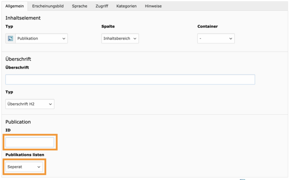Image resolution: width=290 pixels, height=180 pixels.
Task: Click the Publikation content type icon
Action: 11,38
